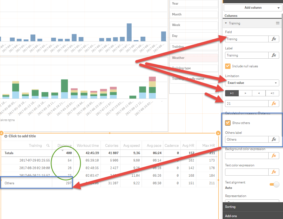Viewport: 283px width, 219px height.
Task: Open the Text color expression editor
Action: [274, 172]
